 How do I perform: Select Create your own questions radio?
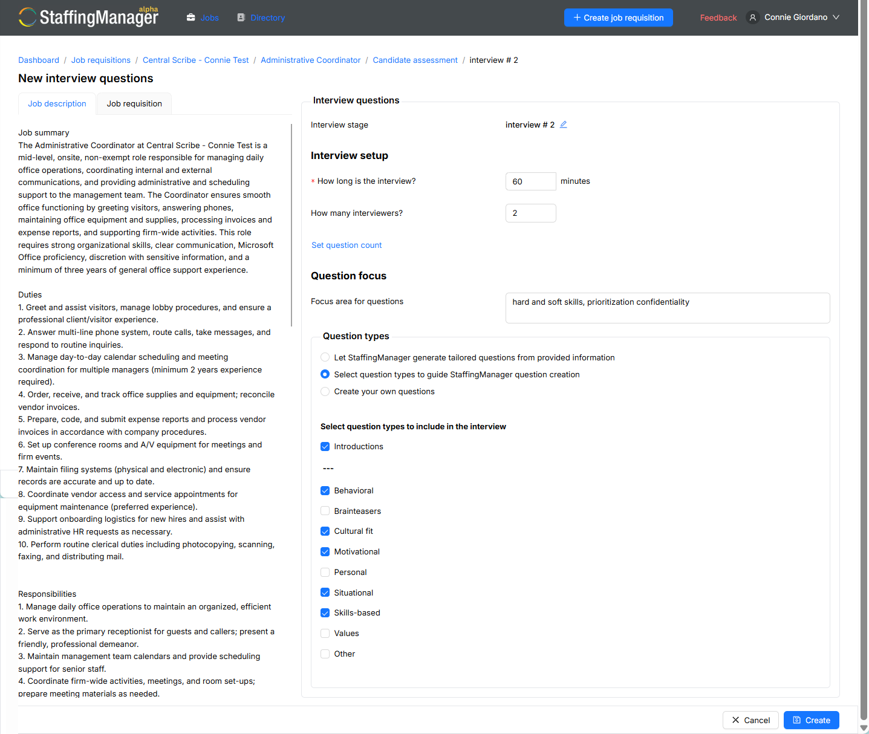pos(325,391)
